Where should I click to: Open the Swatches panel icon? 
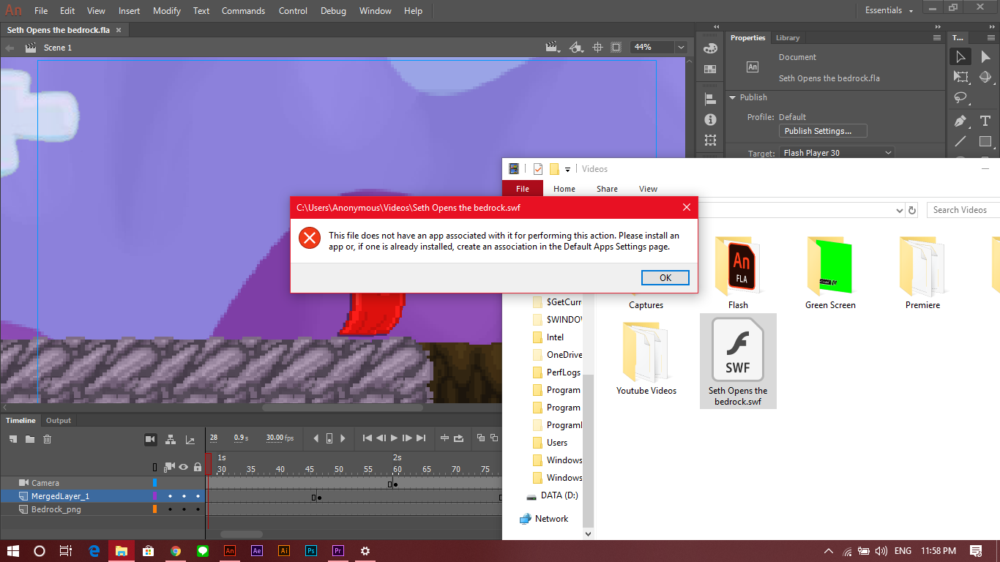[x=710, y=69]
